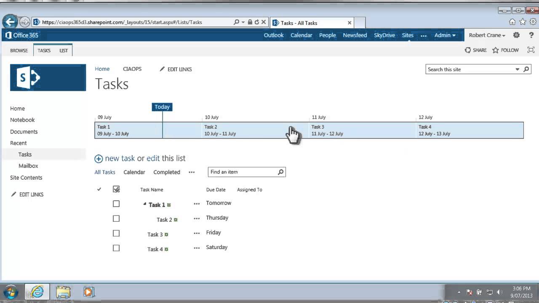The width and height of the screenshot is (539, 303).
Task: Switch to the Completed view
Action: click(167, 172)
